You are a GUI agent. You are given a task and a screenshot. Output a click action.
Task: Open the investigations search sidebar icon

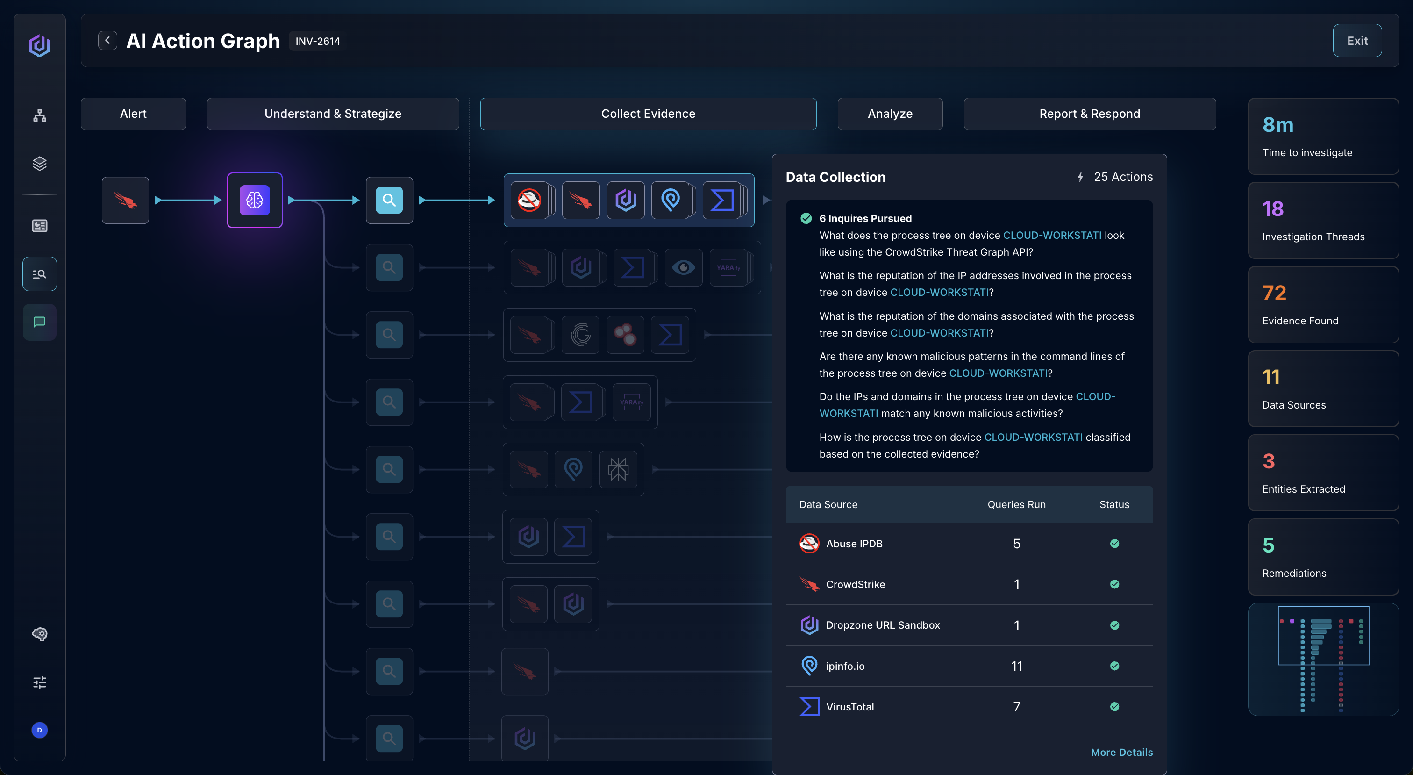(x=40, y=274)
